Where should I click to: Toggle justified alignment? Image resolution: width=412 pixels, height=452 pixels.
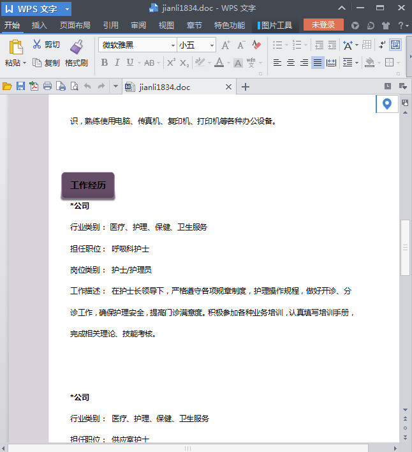318,63
